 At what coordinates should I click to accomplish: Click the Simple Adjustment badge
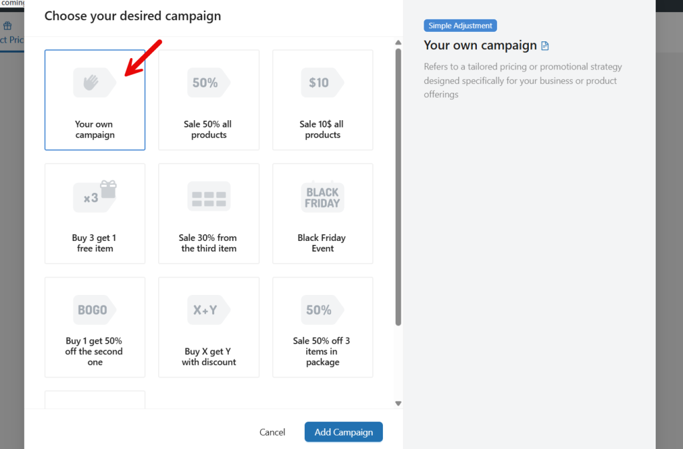[x=460, y=25]
